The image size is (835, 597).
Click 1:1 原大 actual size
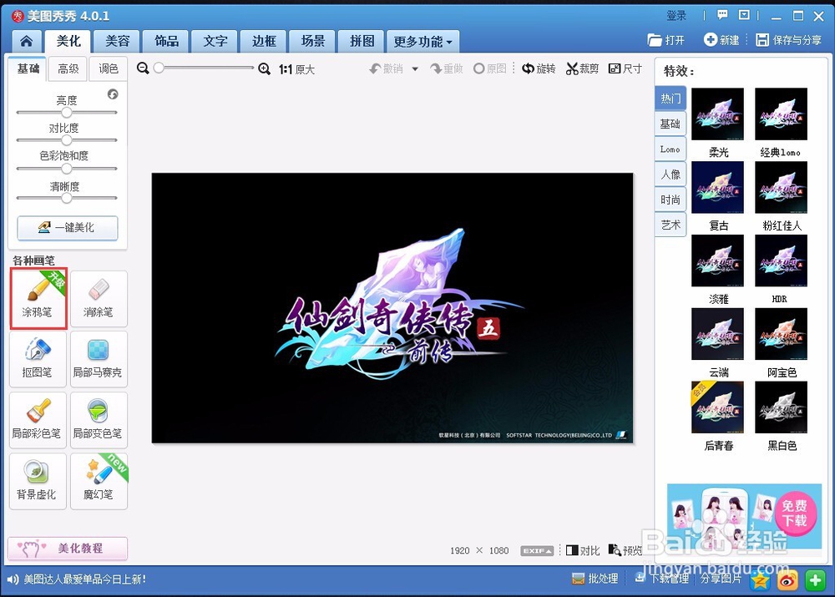pyautogui.click(x=296, y=69)
